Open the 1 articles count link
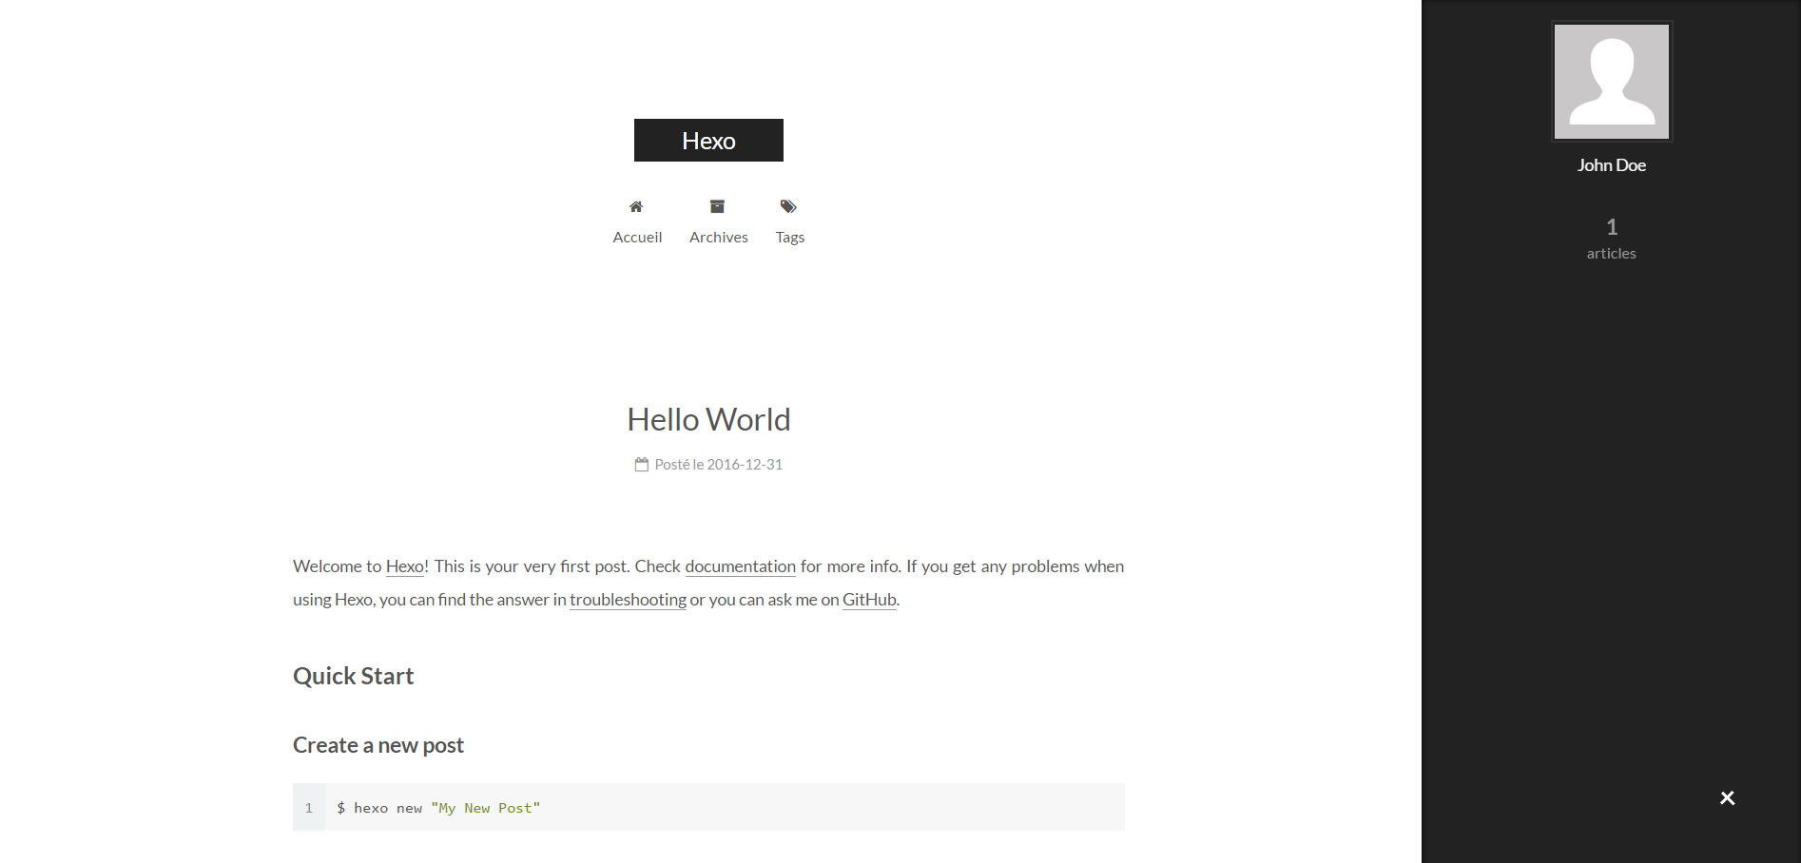This screenshot has height=863, width=1801. coord(1612,239)
